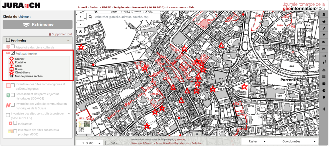Click the geolocate me button
This screenshot has height=146, width=329.
[80, 32]
